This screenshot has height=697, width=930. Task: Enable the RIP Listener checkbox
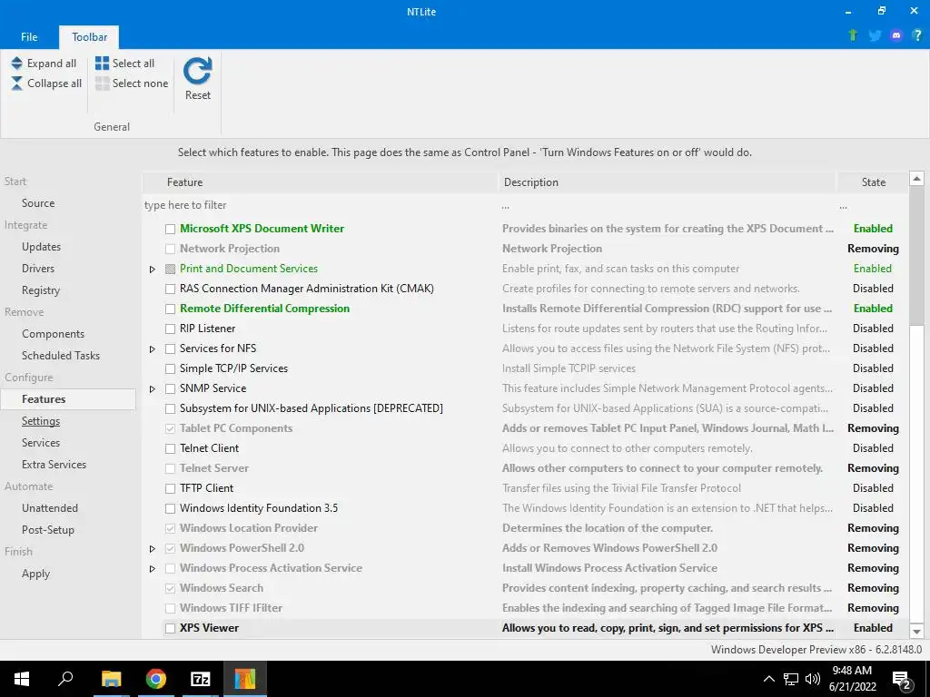click(x=170, y=329)
